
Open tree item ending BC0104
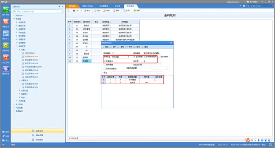(31, 60)
